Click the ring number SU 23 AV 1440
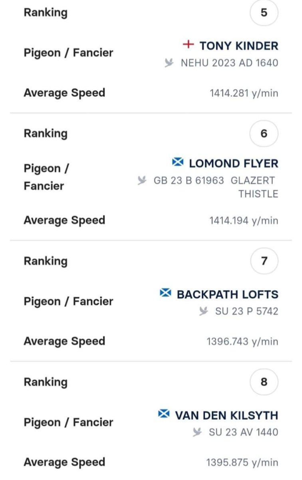302x480 pixels. pos(244,432)
